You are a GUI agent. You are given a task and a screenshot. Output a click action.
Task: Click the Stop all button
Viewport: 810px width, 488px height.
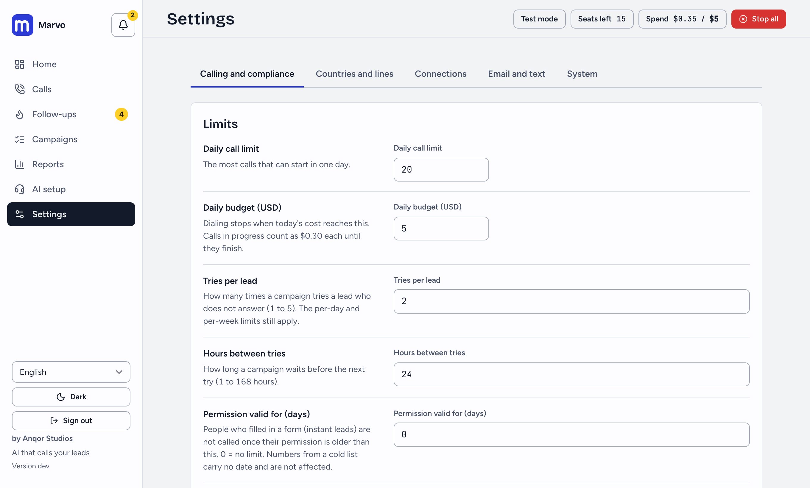tap(758, 19)
